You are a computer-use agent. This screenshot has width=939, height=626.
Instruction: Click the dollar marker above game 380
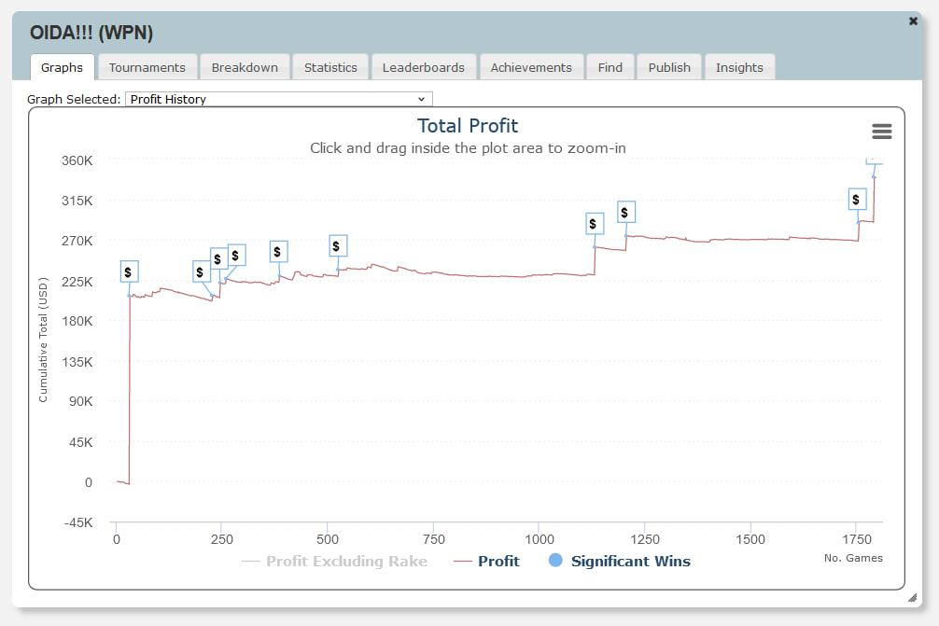point(278,251)
